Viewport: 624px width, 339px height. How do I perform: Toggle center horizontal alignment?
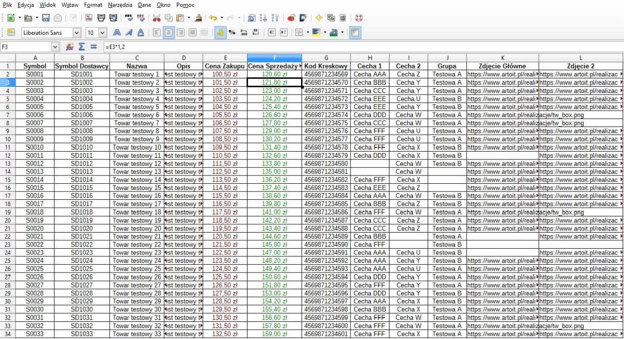pos(168,32)
